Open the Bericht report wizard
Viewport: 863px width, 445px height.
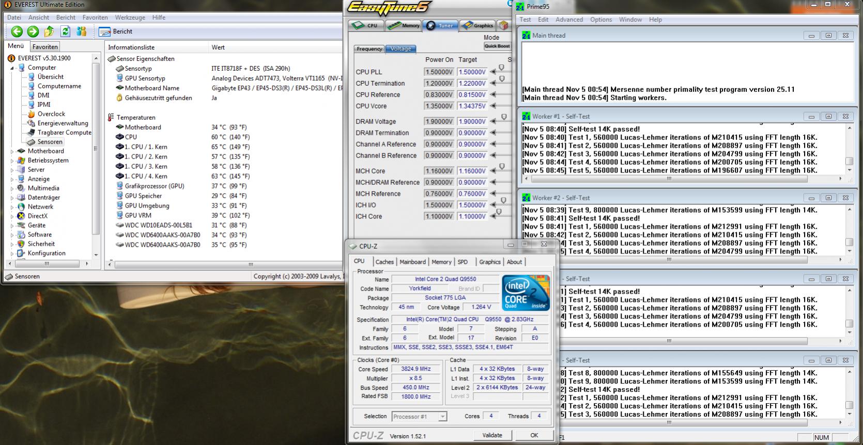click(x=116, y=31)
